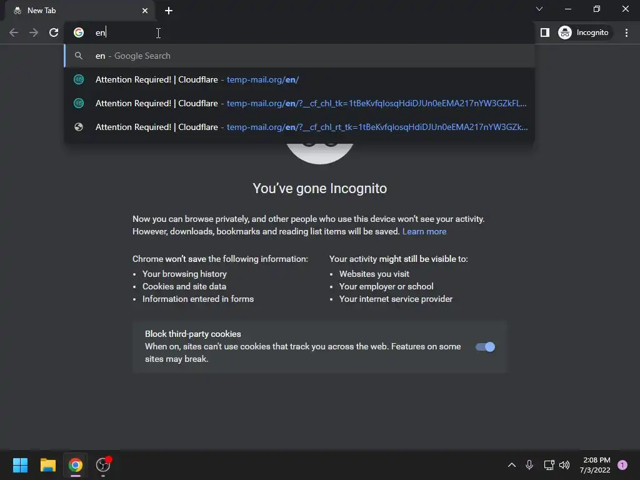Click the globe icon of the last suggestion

pos(79,127)
